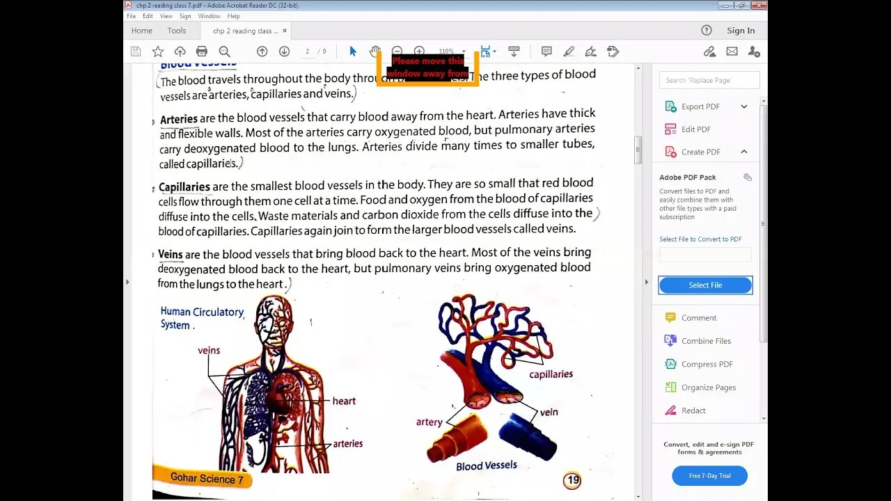Click the 'Select File to Convert to PDF' field

pyautogui.click(x=705, y=255)
